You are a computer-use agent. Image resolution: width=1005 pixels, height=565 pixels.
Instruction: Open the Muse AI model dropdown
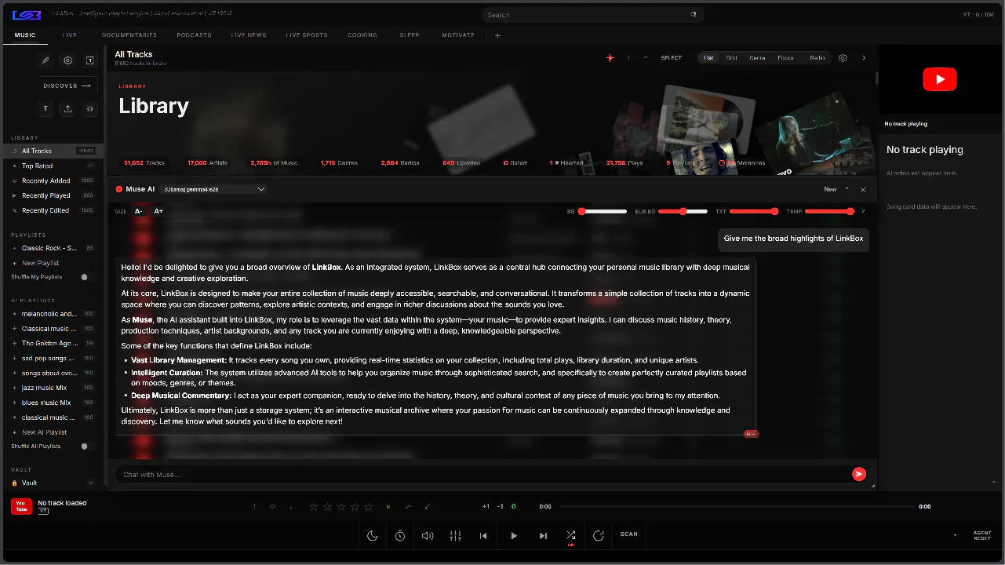coord(213,189)
